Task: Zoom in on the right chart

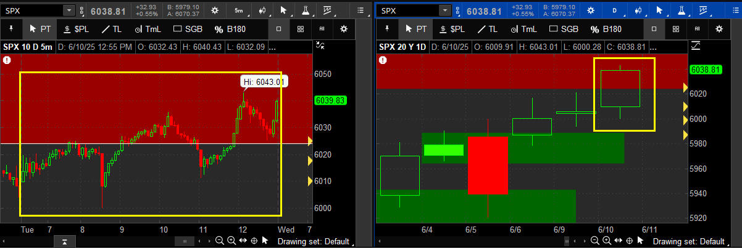Action: pyautogui.click(x=607, y=241)
